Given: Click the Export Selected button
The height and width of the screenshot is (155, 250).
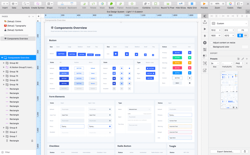Looking at the screenshot, I should tap(225, 152).
